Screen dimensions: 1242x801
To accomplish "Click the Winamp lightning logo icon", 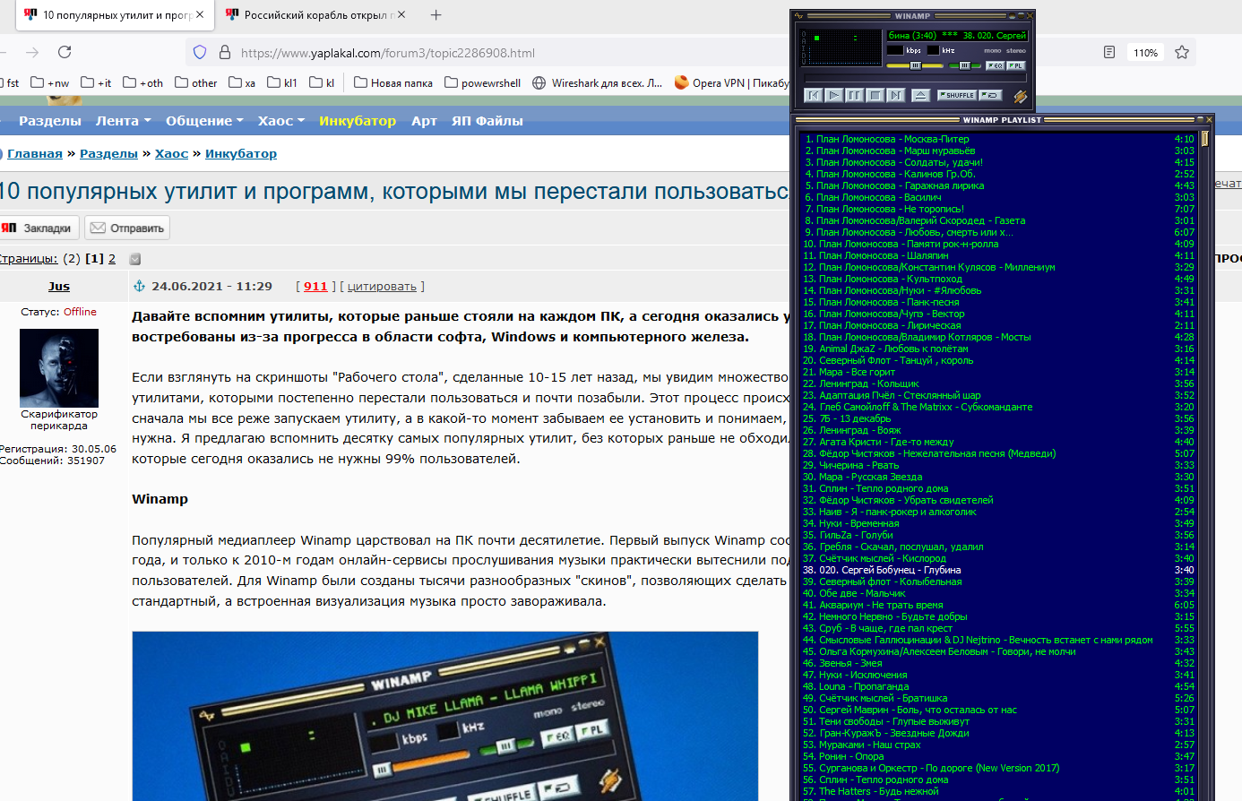I will pyautogui.click(x=1020, y=96).
